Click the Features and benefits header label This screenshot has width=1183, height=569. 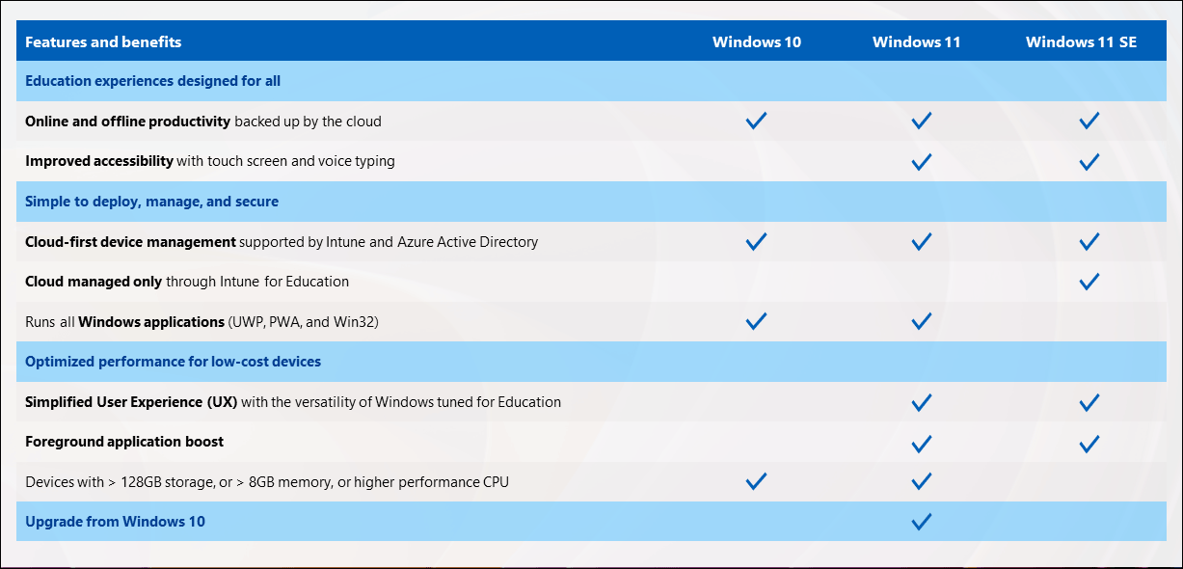tap(103, 41)
